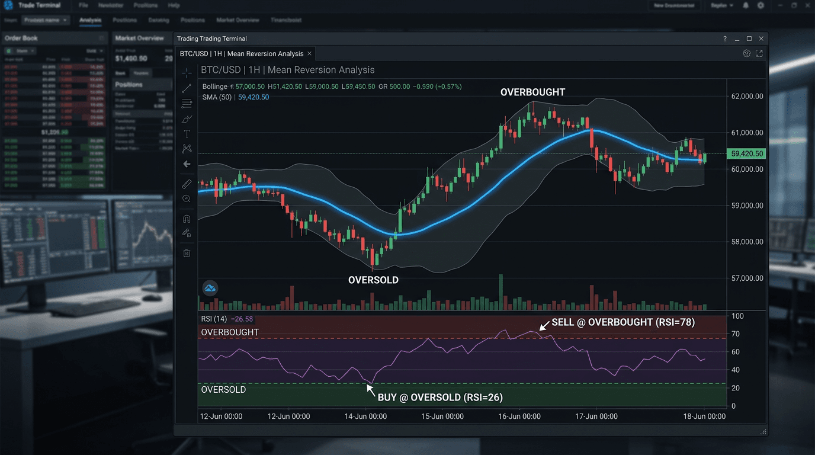Open the File menu

(x=82, y=5)
